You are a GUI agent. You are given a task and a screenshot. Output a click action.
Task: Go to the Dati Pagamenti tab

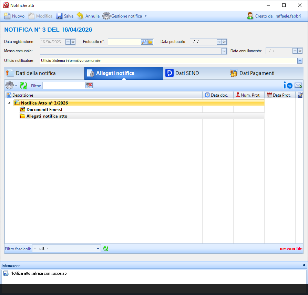252,73
